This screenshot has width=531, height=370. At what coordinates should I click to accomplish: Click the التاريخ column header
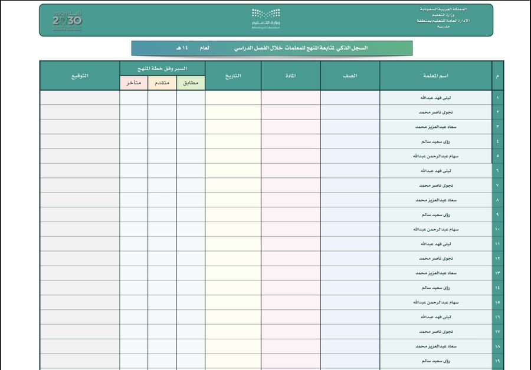(233, 76)
